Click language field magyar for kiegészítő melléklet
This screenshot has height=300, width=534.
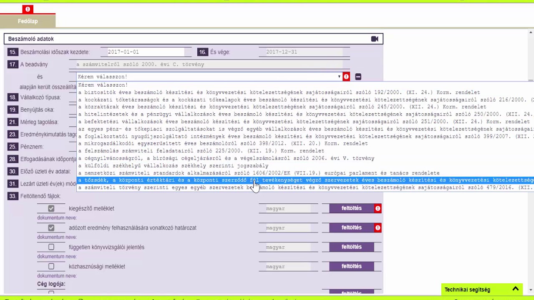[288, 208]
